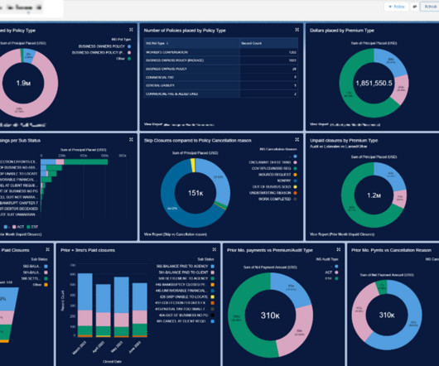The width and height of the screenshot is (439, 366).
Task: Expand the Number of Policies placed by Policy Type widget
Action: tap(297, 30)
